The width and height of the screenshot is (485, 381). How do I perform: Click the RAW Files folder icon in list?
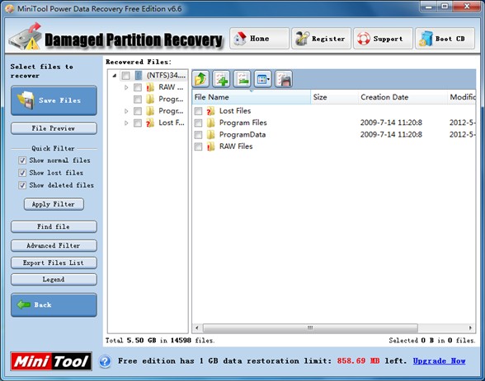click(x=210, y=146)
